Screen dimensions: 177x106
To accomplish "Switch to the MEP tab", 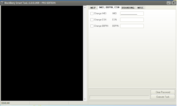I will coord(93,7).
